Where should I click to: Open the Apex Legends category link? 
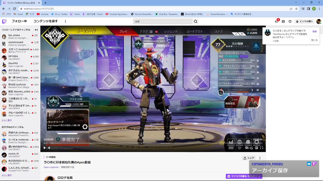tap(51, 167)
